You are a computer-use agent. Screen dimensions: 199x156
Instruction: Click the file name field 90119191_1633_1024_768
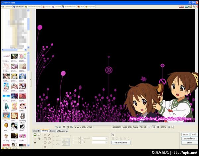tap(125, 127)
